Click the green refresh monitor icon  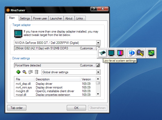pos(151,53)
